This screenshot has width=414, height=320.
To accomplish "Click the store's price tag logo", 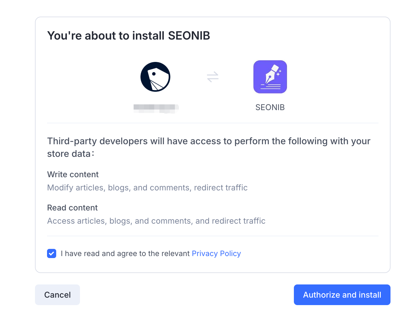I will coord(155,77).
